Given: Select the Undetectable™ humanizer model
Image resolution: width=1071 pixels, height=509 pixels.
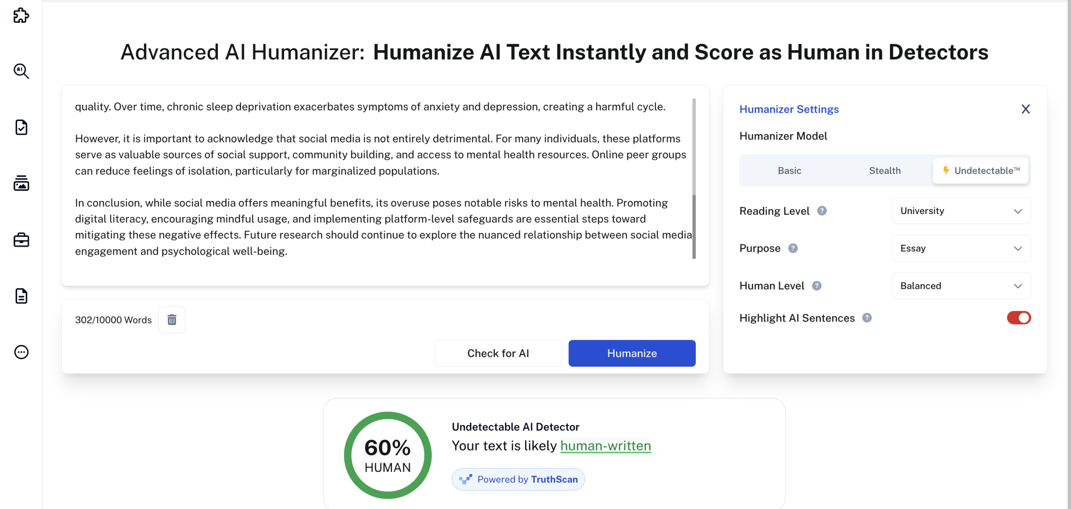Looking at the screenshot, I should 980,171.
